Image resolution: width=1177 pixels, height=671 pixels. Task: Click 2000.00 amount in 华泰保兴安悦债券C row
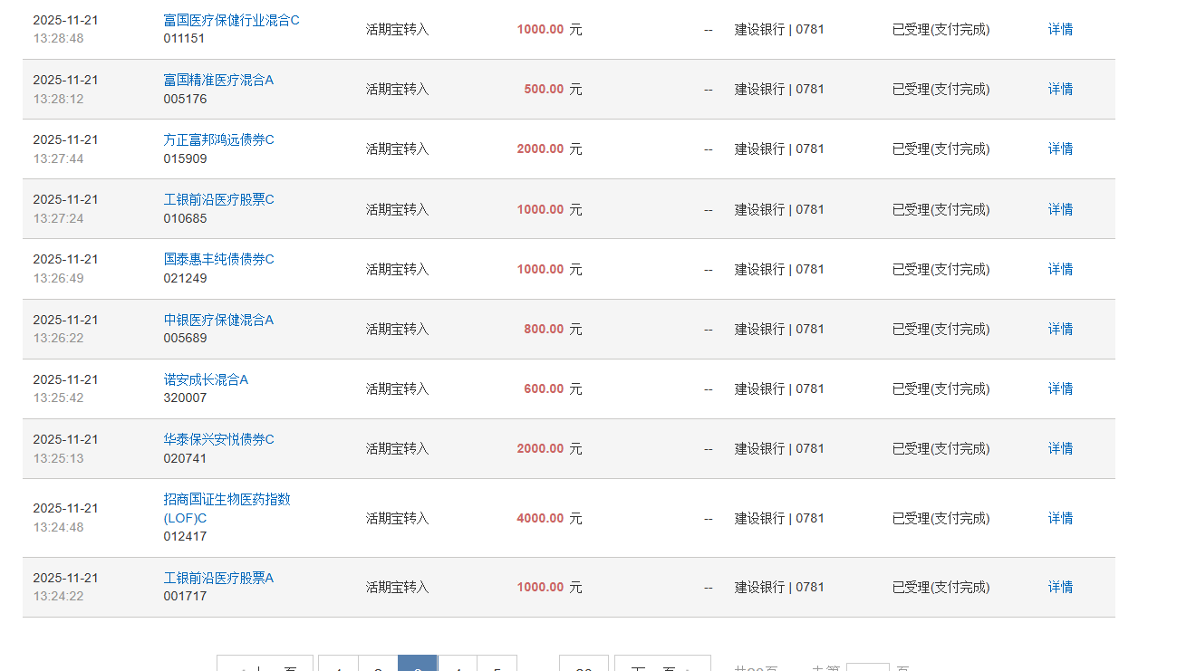(540, 448)
